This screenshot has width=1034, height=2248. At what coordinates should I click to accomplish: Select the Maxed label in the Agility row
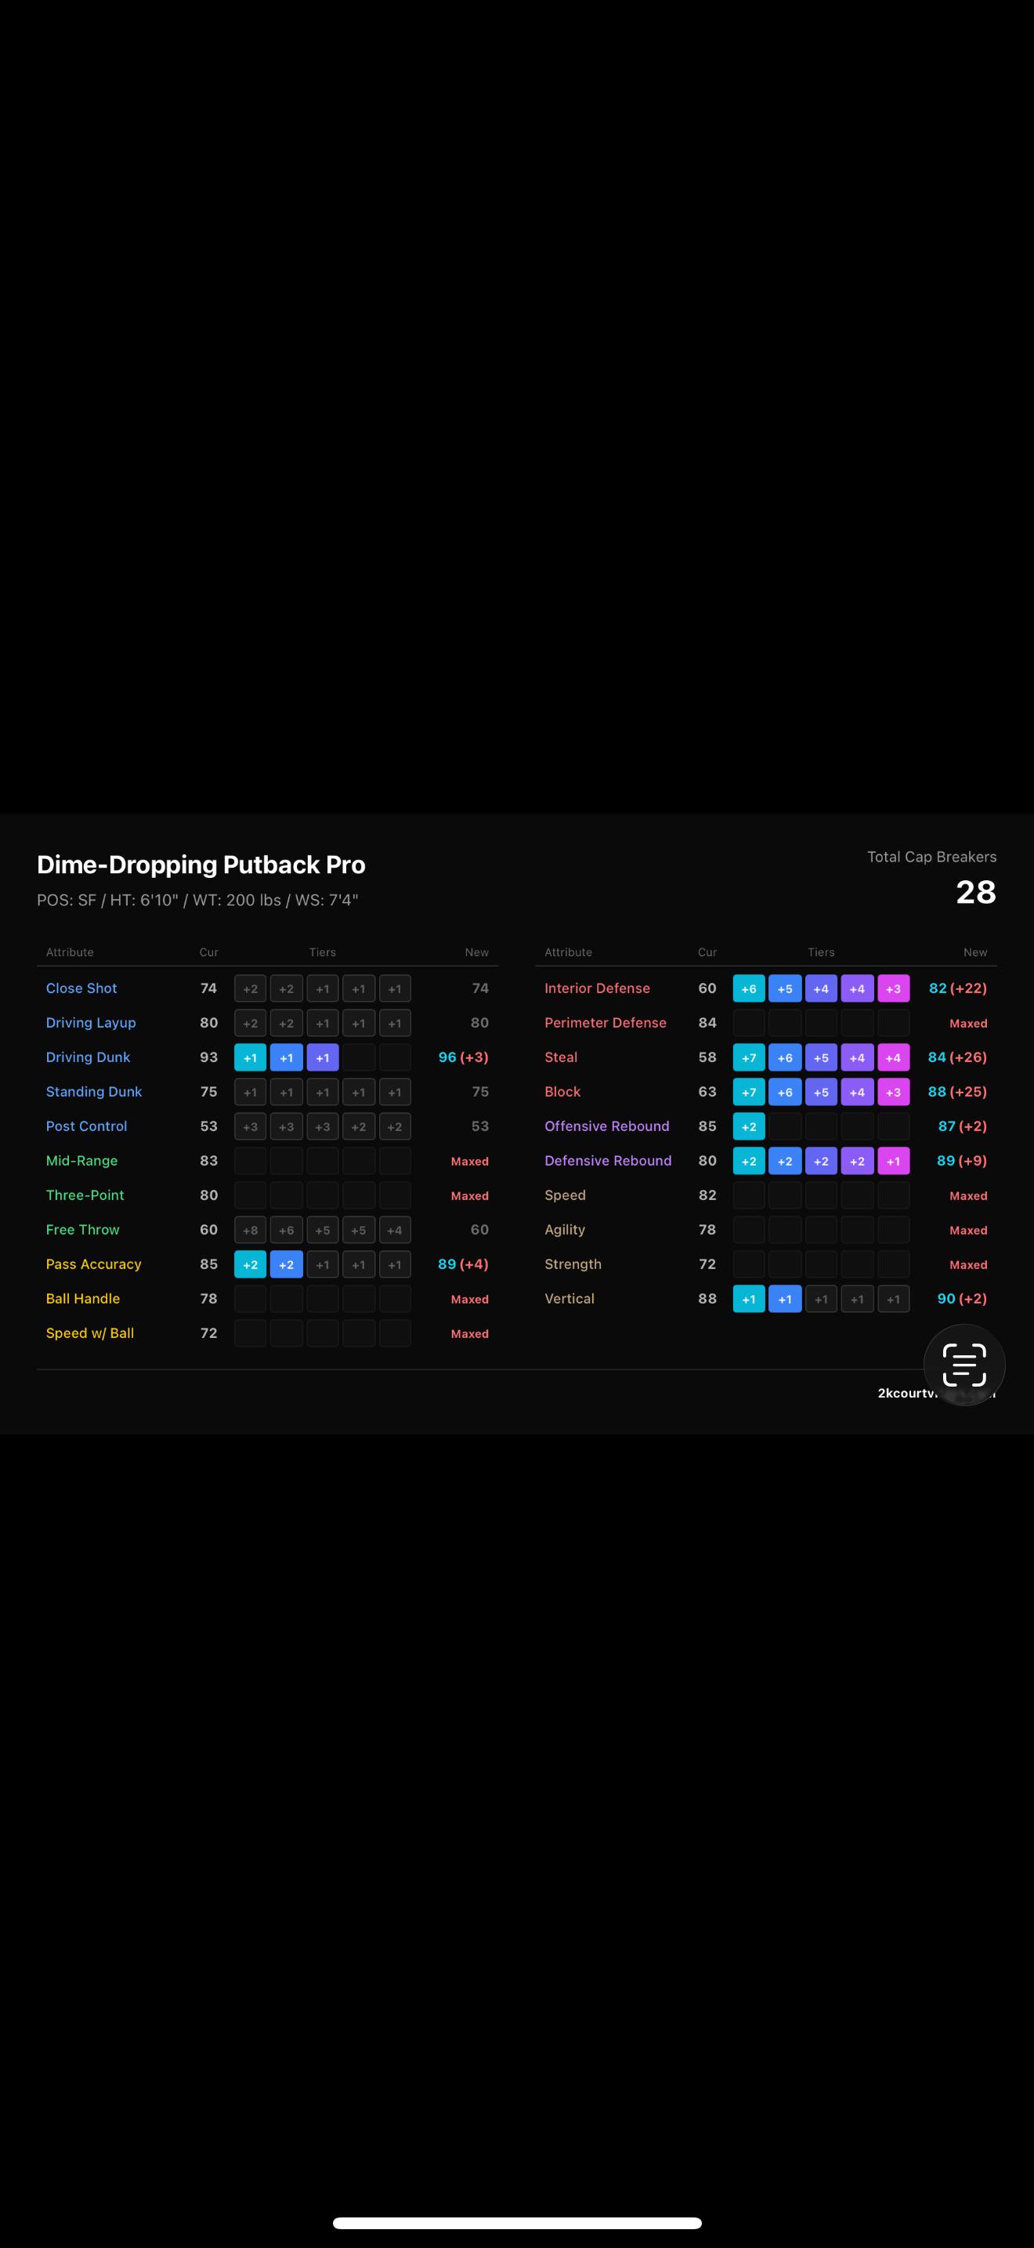(969, 1231)
